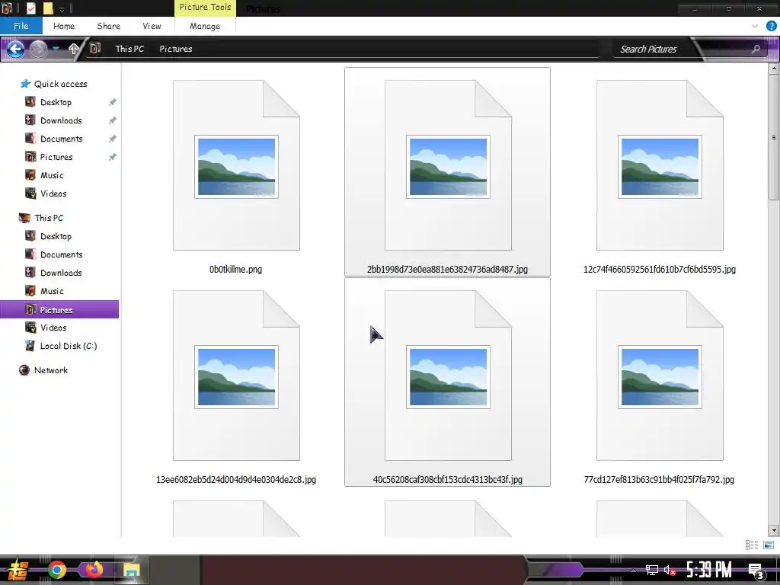
Task: Go up one folder level
Action: tap(74, 48)
